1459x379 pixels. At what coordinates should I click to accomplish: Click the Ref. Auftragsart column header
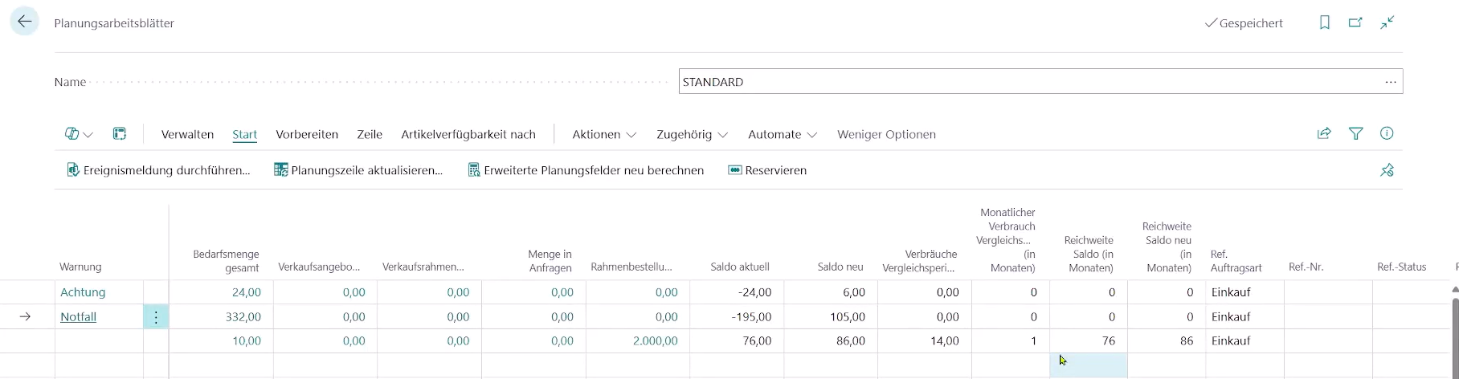[1236, 260]
